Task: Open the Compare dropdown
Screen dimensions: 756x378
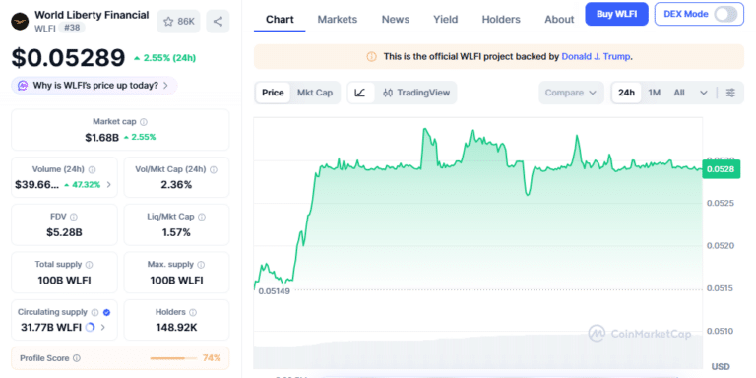Action: pos(571,93)
